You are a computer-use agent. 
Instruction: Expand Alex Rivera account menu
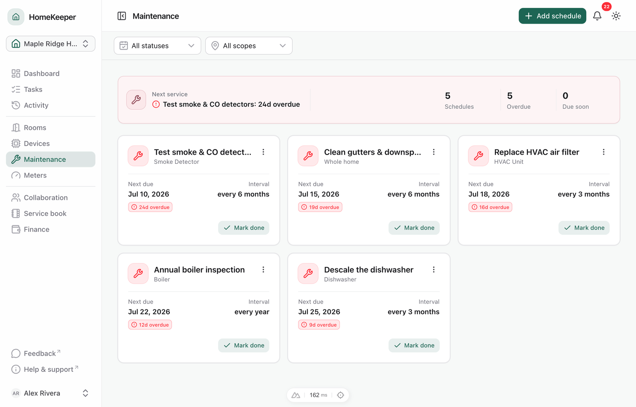click(x=51, y=393)
